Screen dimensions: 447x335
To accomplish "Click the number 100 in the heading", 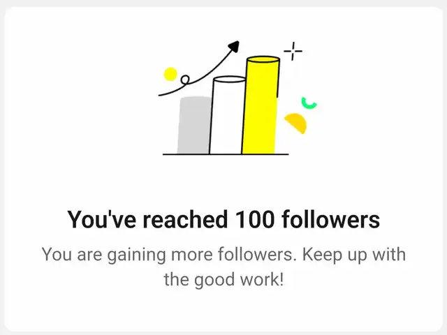I will [x=255, y=219].
